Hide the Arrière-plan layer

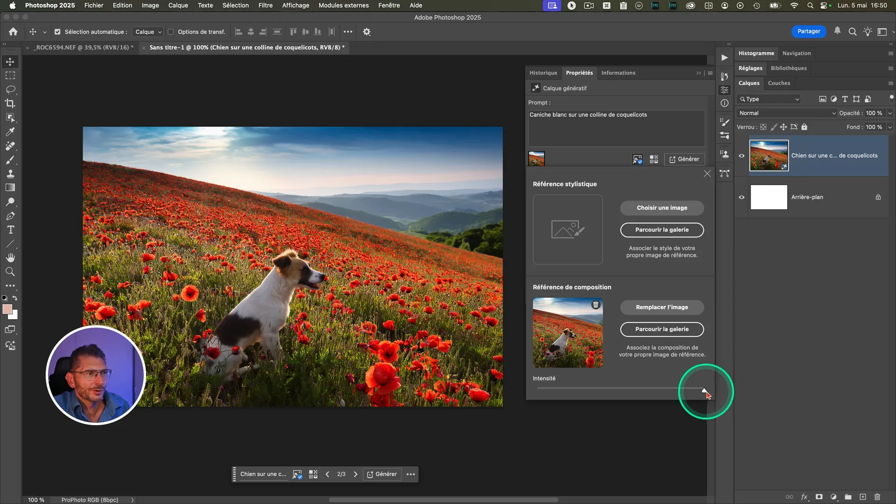pyautogui.click(x=742, y=197)
